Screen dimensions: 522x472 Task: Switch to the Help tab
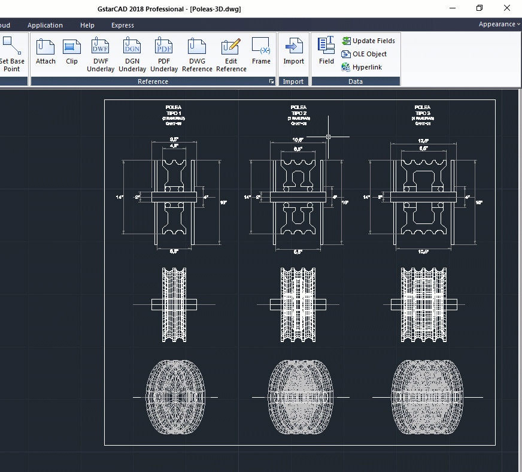pyautogui.click(x=87, y=25)
